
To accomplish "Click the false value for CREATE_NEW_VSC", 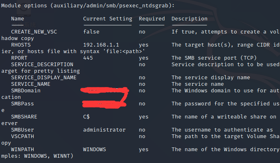I will point(91,32).
